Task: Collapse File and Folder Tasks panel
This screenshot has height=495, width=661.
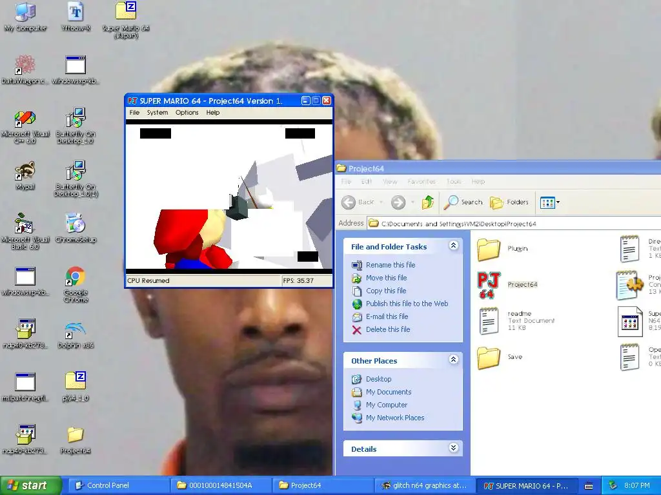Action: pyautogui.click(x=454, y=246)
